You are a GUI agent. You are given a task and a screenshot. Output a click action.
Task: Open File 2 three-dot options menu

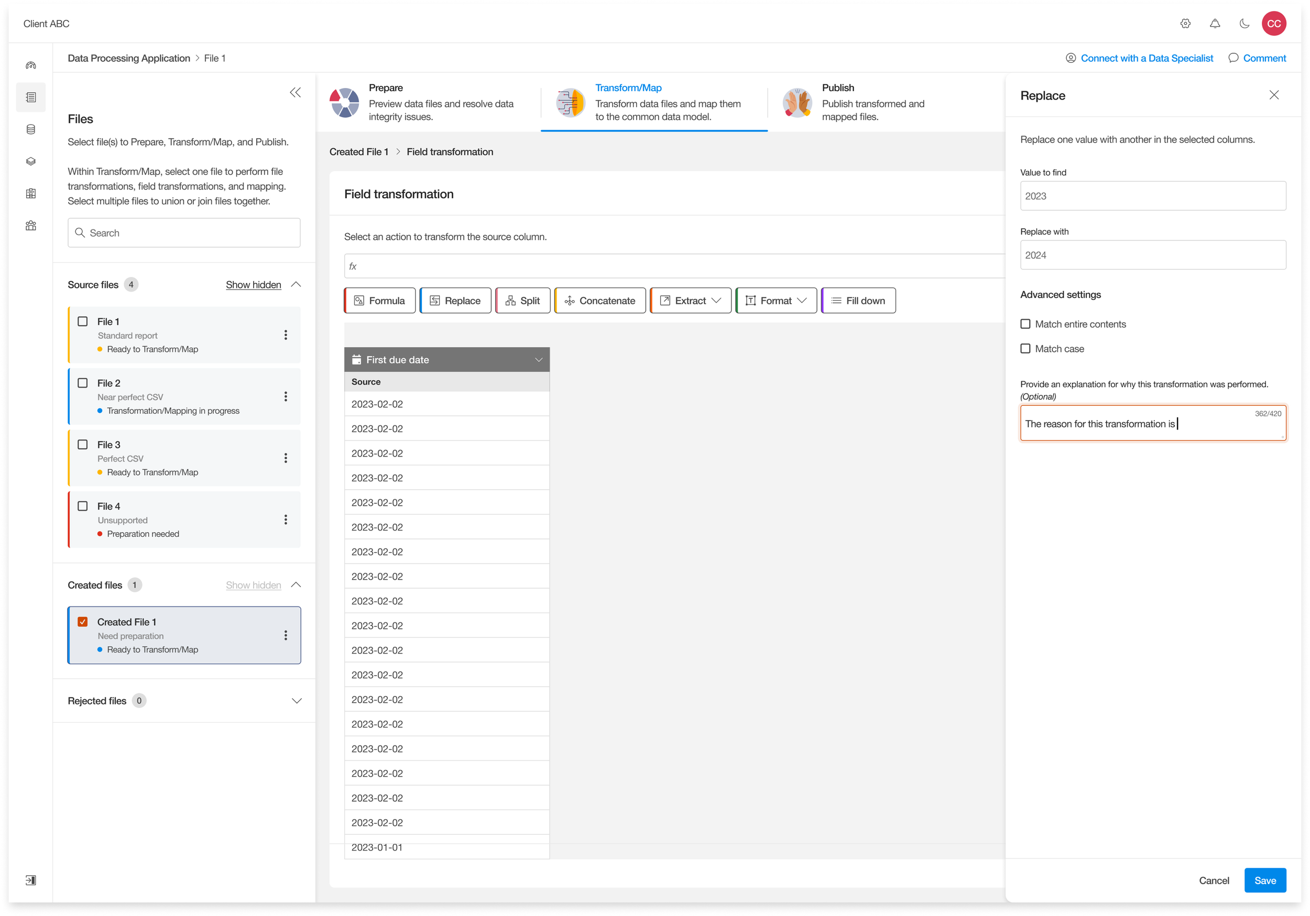(x=285, y=396)
